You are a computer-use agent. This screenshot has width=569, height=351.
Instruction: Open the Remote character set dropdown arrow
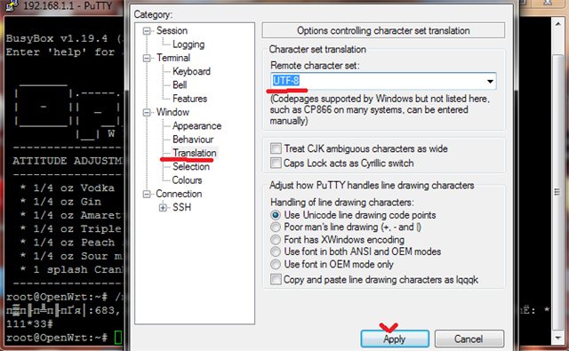490,81
